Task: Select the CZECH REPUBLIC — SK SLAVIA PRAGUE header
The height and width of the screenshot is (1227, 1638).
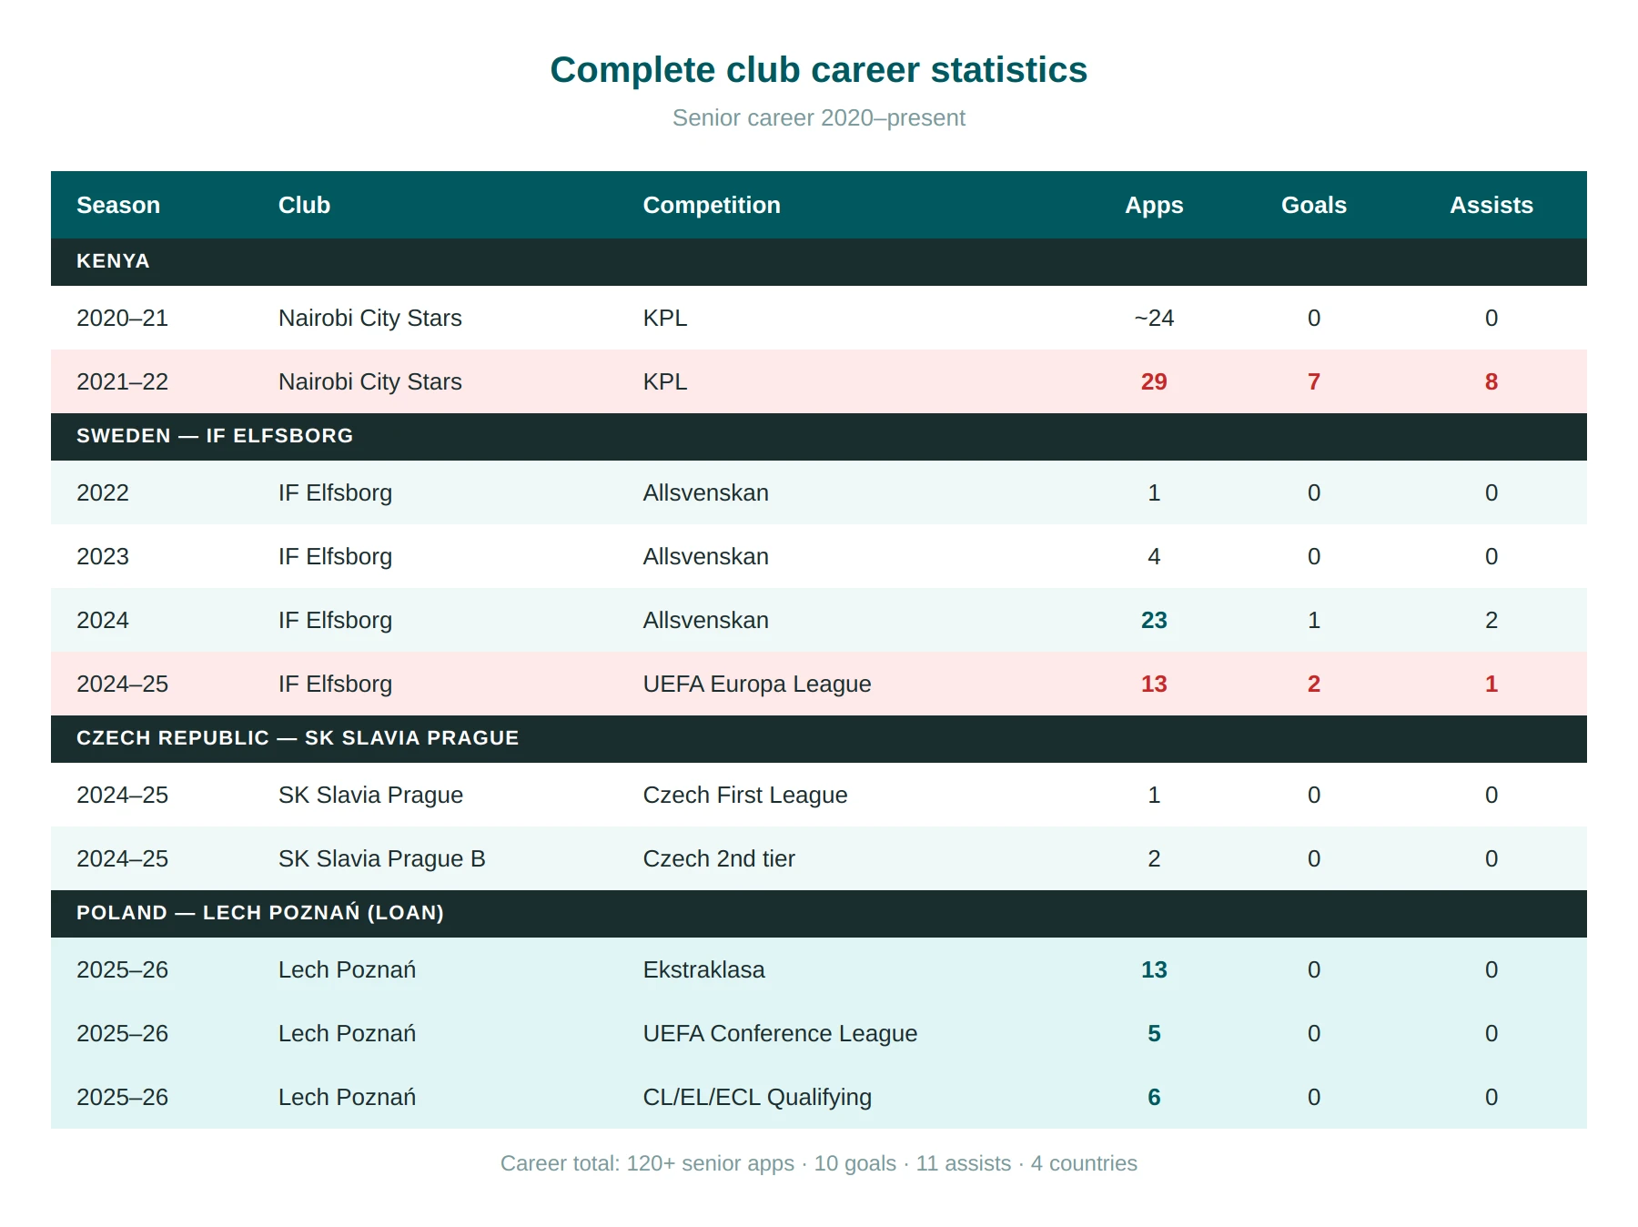Action: [x=819, y=738]
